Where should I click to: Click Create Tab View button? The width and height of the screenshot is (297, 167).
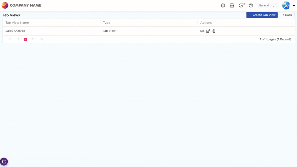tap(262, 15)
